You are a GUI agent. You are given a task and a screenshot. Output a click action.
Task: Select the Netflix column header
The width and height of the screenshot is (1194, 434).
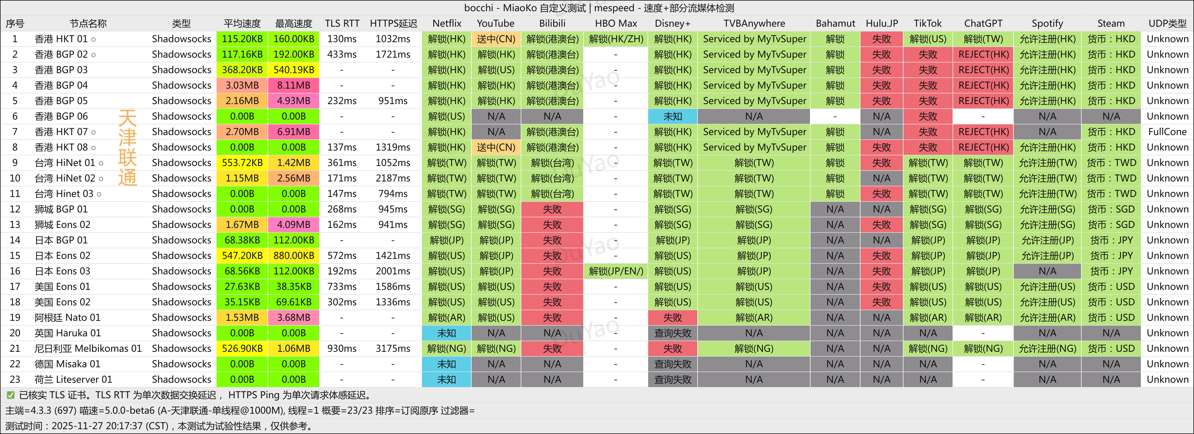click(446, 24)
